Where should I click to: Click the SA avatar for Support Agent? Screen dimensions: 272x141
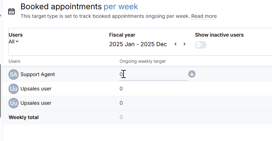13,74
